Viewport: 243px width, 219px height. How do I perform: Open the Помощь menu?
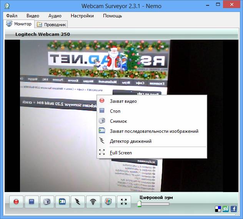113,16
